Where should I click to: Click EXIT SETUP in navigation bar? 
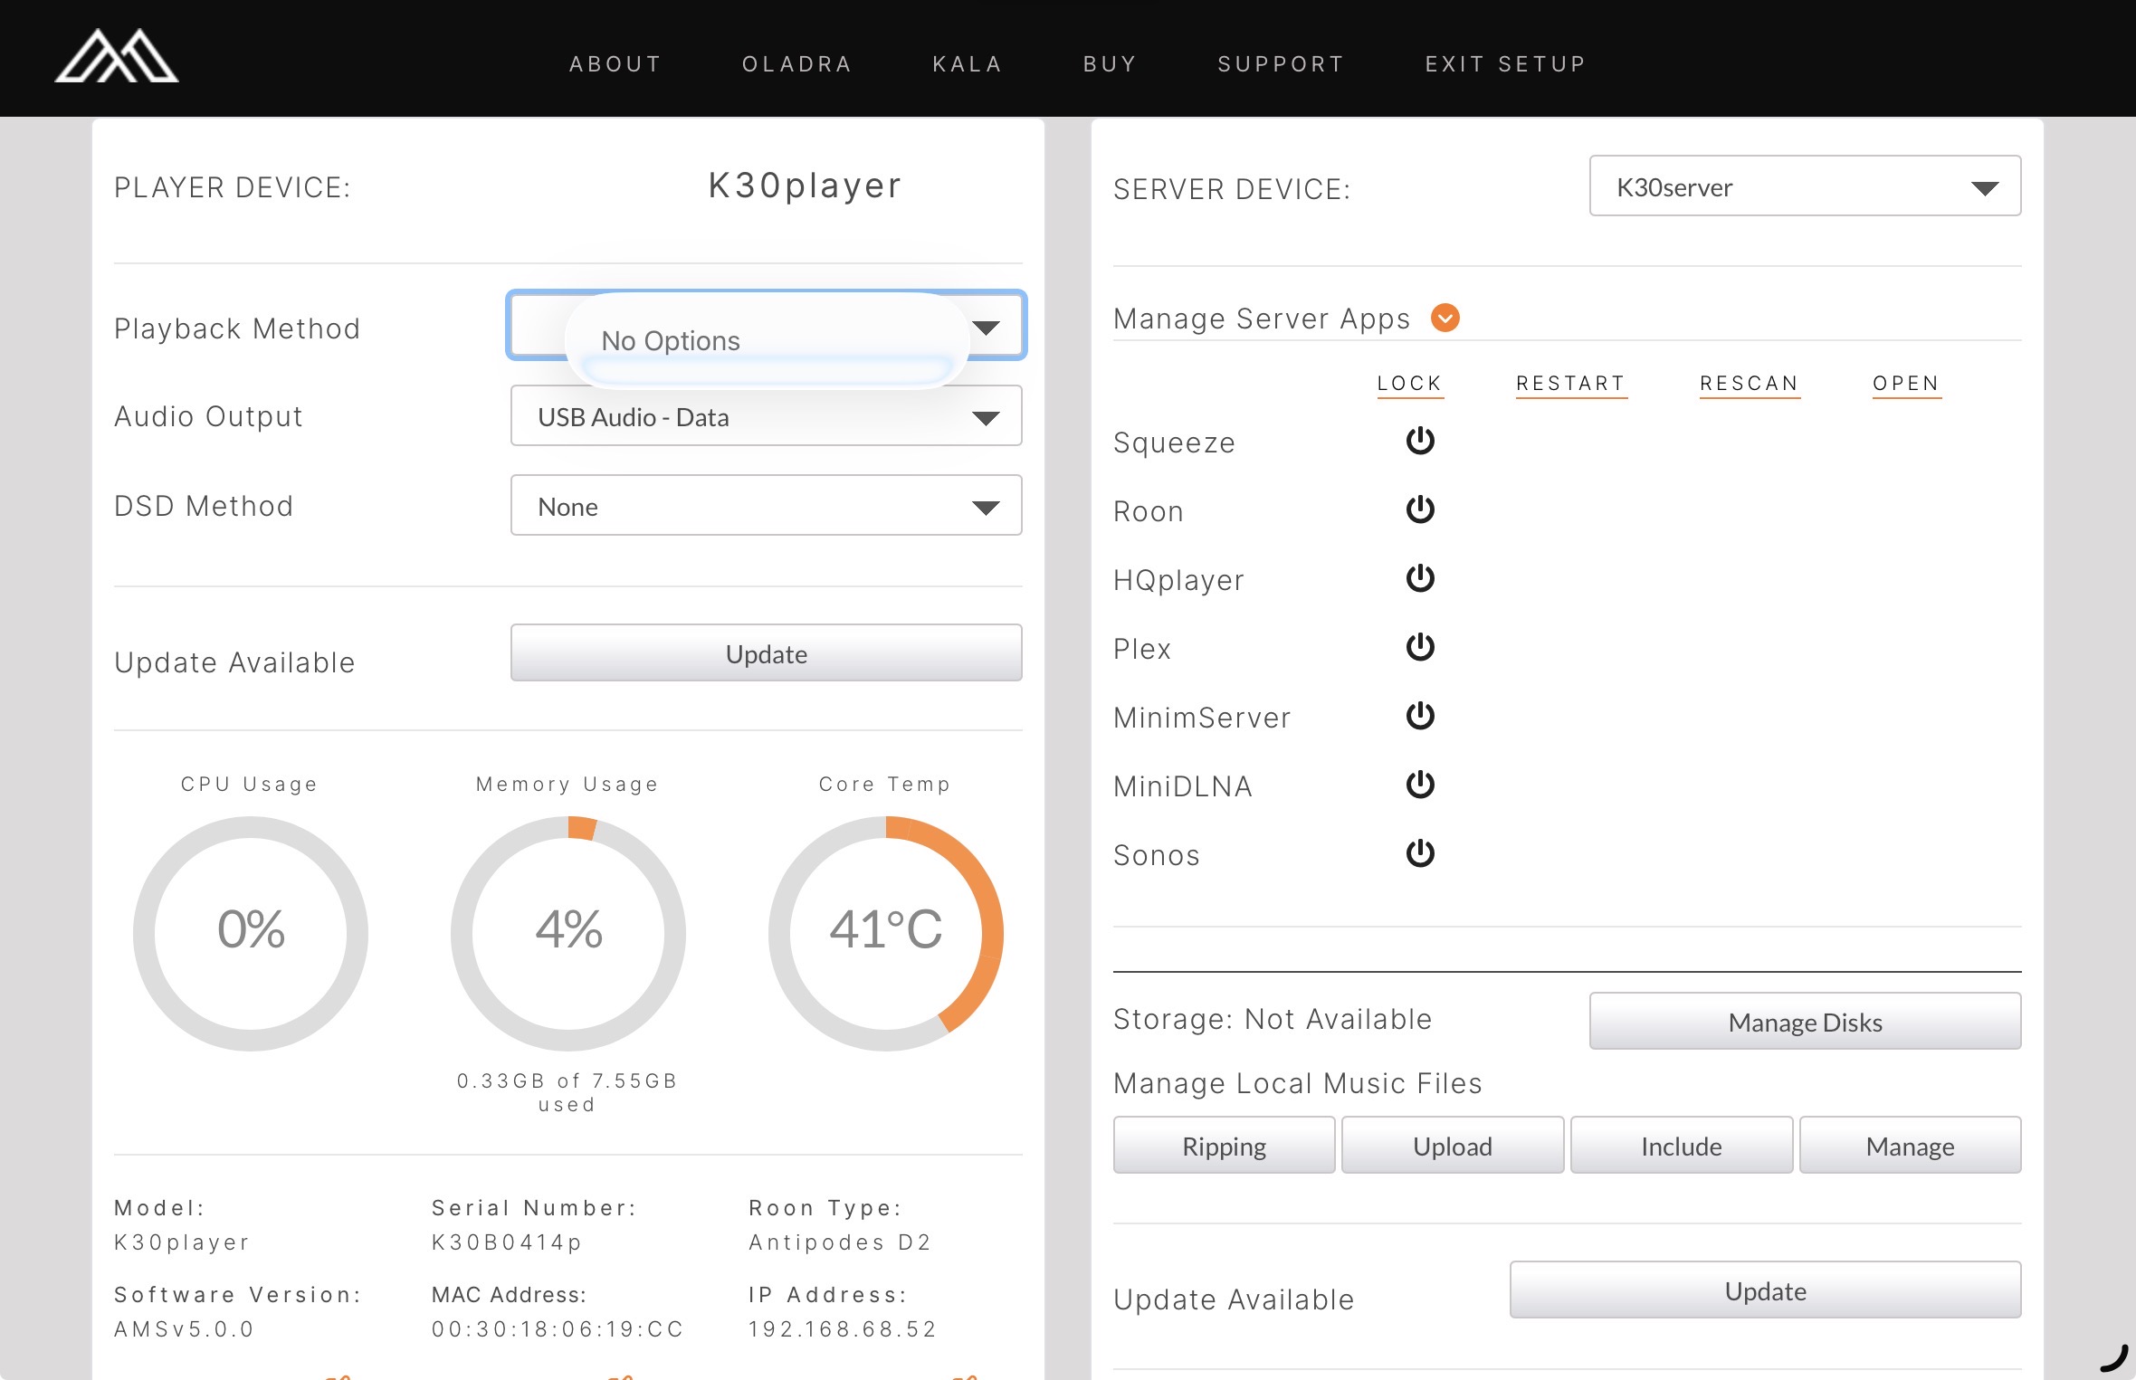[1505, 64]
